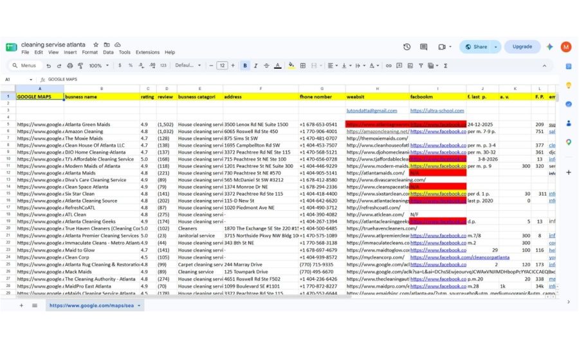Open the zoom 100% dropdown
Image resolution: width=579 pixels, height=348 pixels.
point(98,66)
